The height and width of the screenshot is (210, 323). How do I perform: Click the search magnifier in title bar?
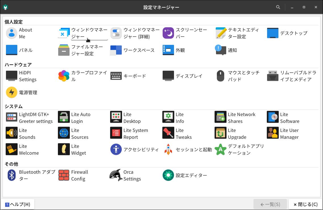(x=278, y=7)
